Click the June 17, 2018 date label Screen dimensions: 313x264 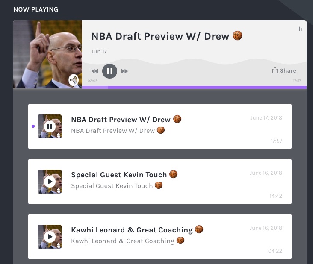click(x=266, y=117)
